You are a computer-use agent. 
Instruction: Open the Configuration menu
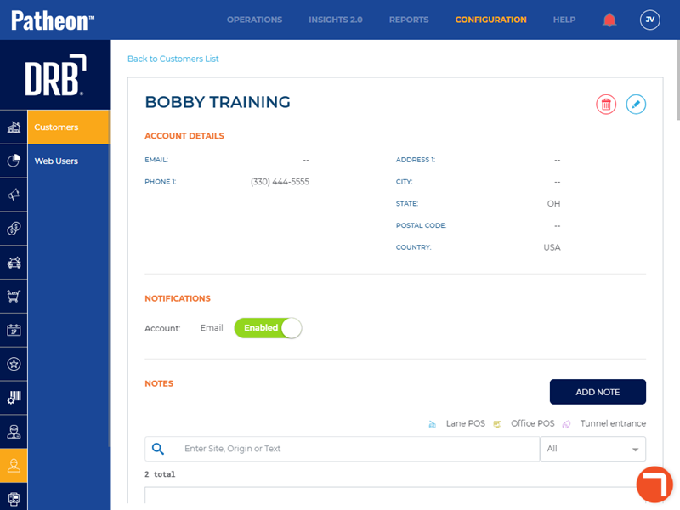click(491, 20)
